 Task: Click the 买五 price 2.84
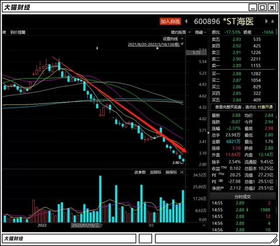pos(237,100)
